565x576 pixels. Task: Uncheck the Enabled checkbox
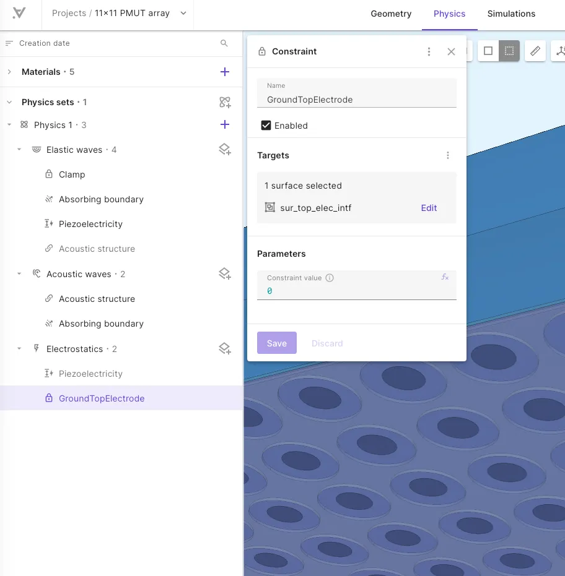click(x=266, y=126)
